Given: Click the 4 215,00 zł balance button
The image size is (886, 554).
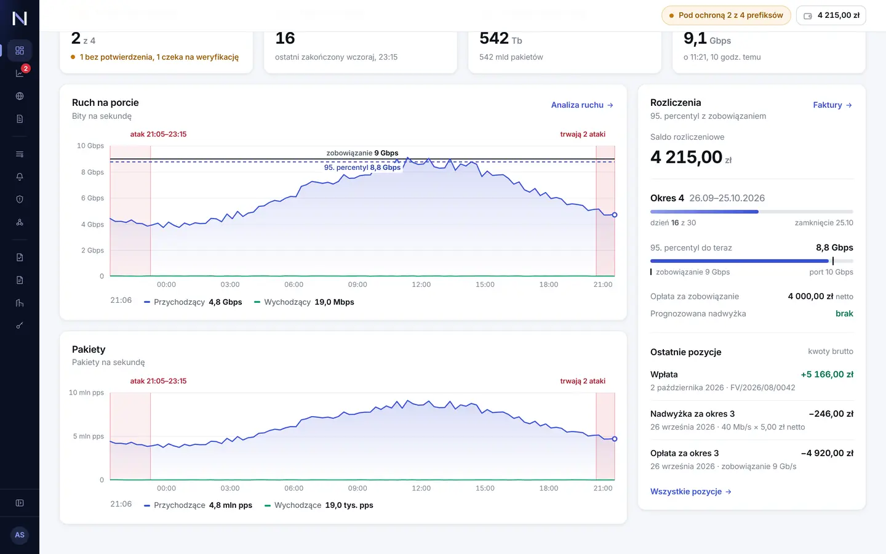Looking at the screenshot, I should pyautogui.click(x=831, y=15).
